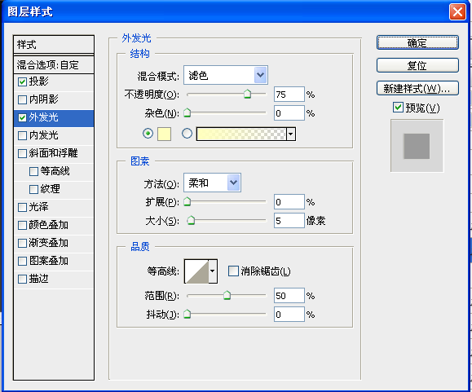Open the contour picker dropdown arrow
The image size is (472, 392).
[x=213, y=271]
